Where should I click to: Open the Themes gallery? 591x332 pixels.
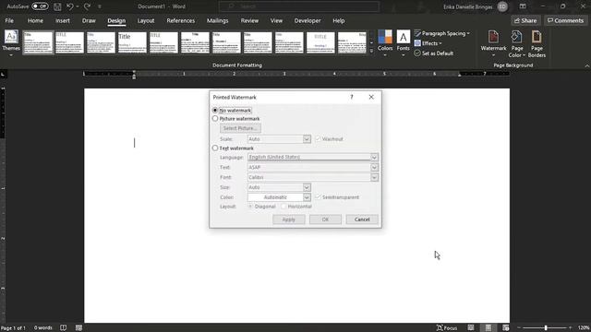click(x=11, y=43)
